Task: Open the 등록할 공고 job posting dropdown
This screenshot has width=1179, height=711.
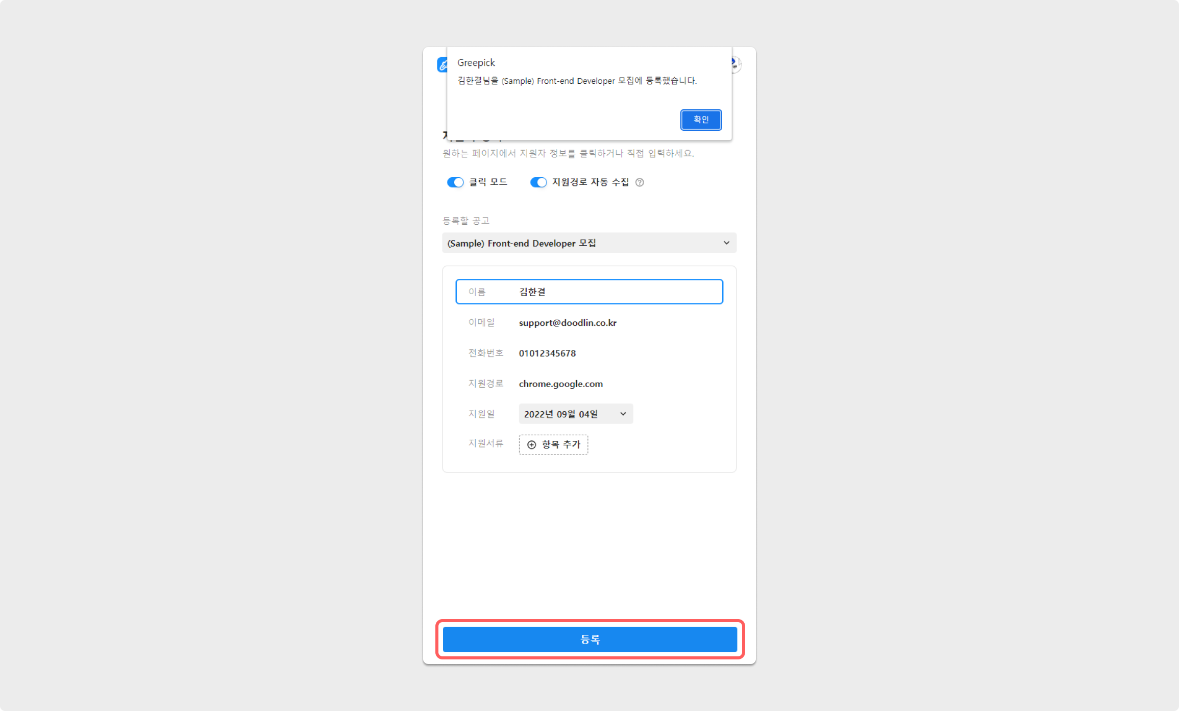Action: click(x=588, y=243)
